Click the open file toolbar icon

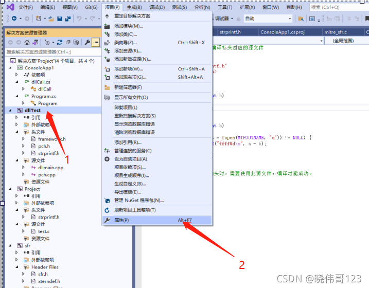coord(51,19)
